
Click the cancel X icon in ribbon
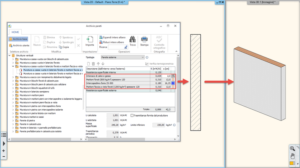pyautogui.click(x=78, y=45)
